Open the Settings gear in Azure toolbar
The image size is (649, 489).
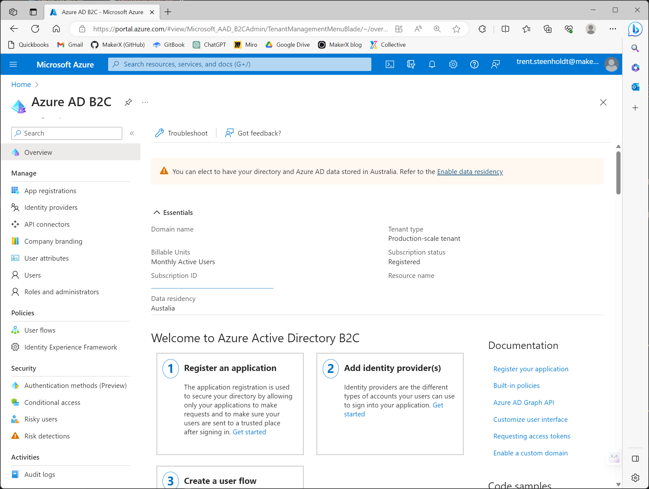point(453,64)
